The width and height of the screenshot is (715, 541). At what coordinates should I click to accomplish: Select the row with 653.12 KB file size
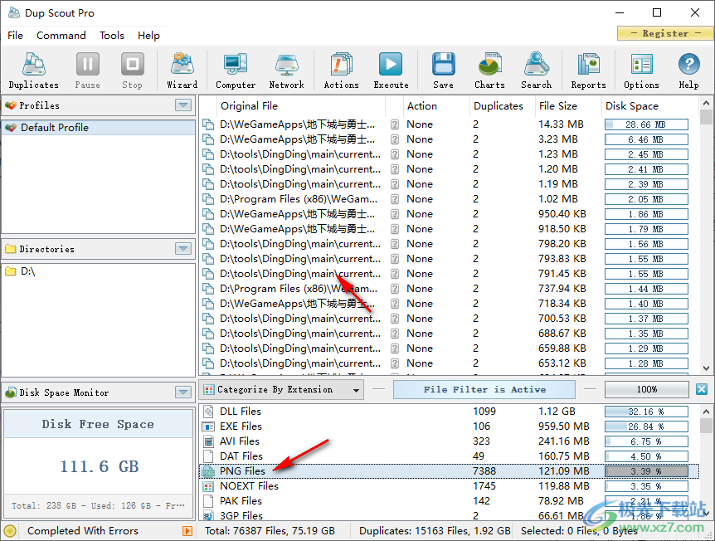(x=449, y=363)
